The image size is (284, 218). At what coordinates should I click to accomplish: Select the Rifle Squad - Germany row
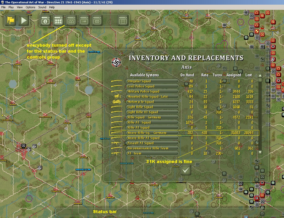coord(152,117)
